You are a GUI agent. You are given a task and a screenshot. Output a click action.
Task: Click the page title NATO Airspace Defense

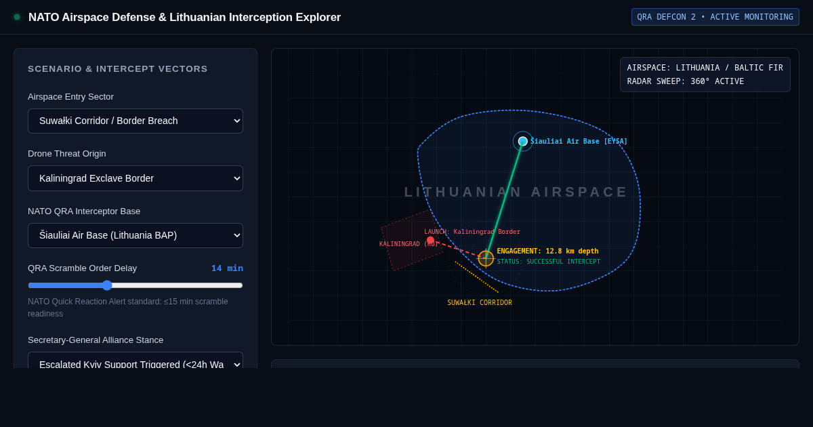184,17
